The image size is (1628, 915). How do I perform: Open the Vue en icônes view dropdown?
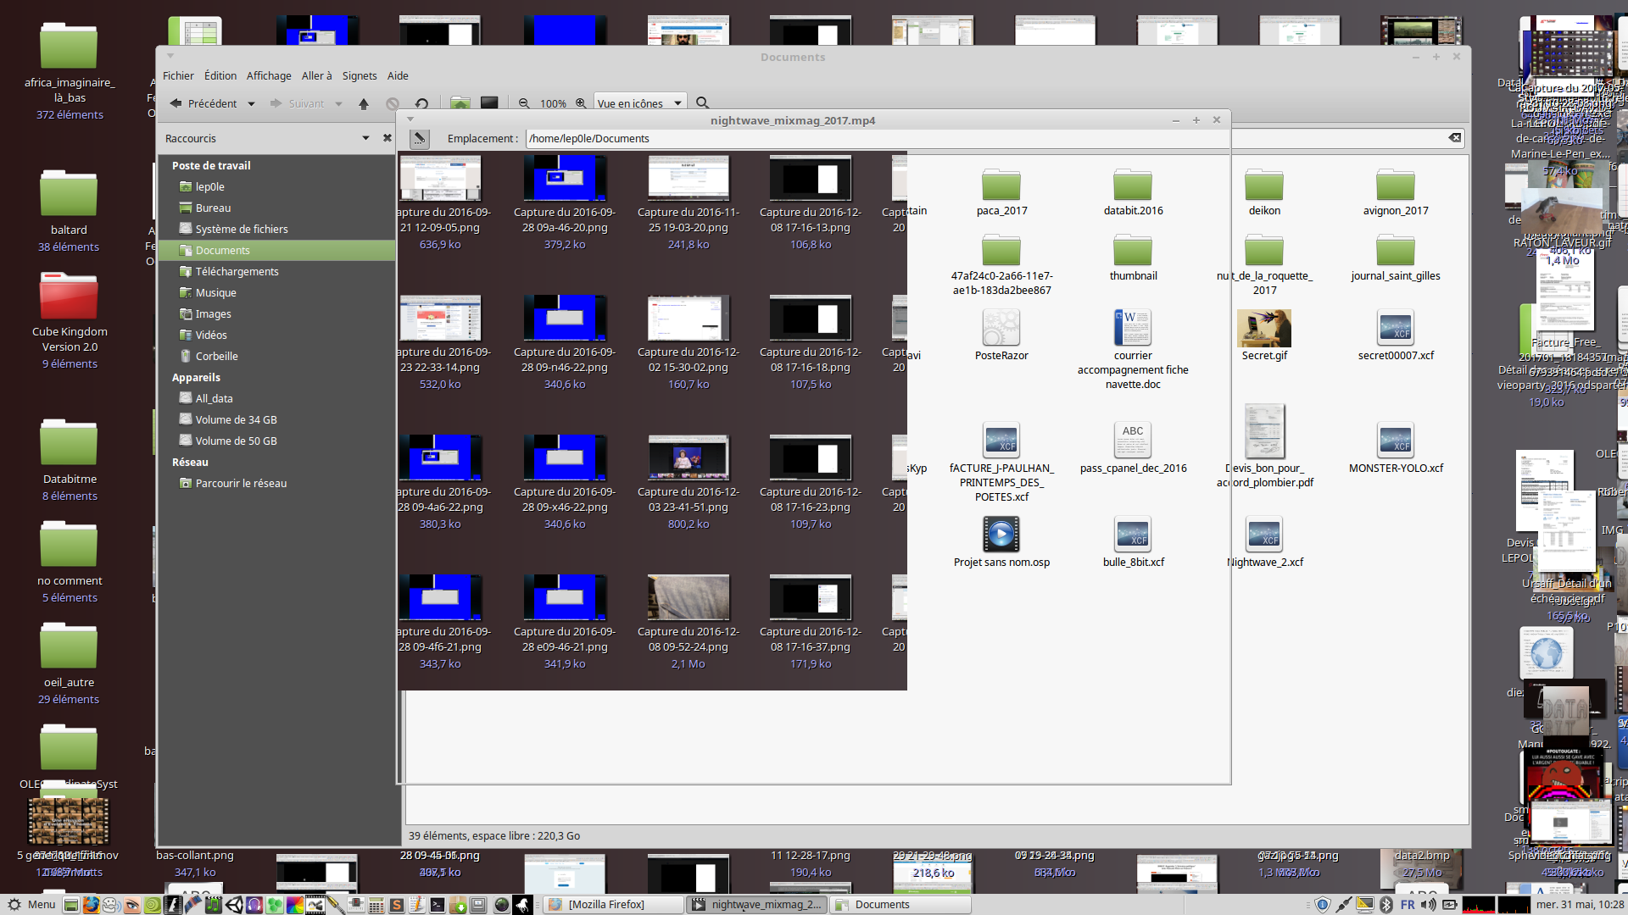pyautogui.click(x=639, y=103)
